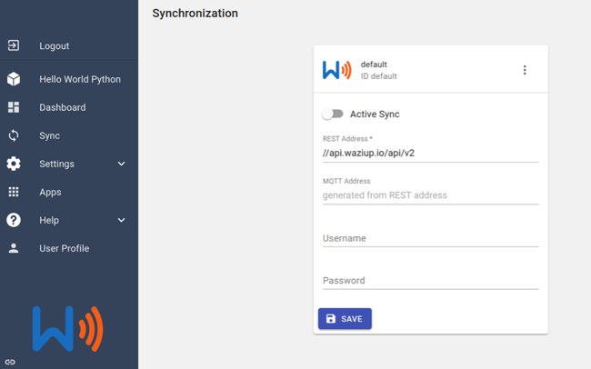
Task: Open Dashboard via its grid icon
Action: tap(14, 107)
